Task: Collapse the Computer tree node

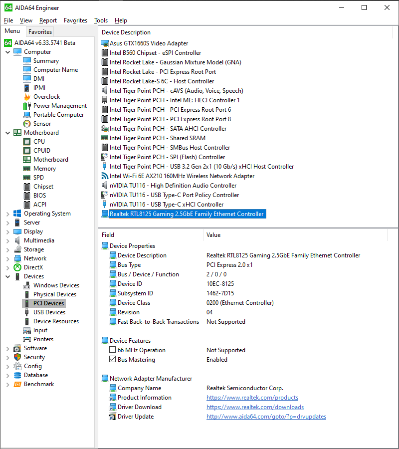Action: pos(8,52)
